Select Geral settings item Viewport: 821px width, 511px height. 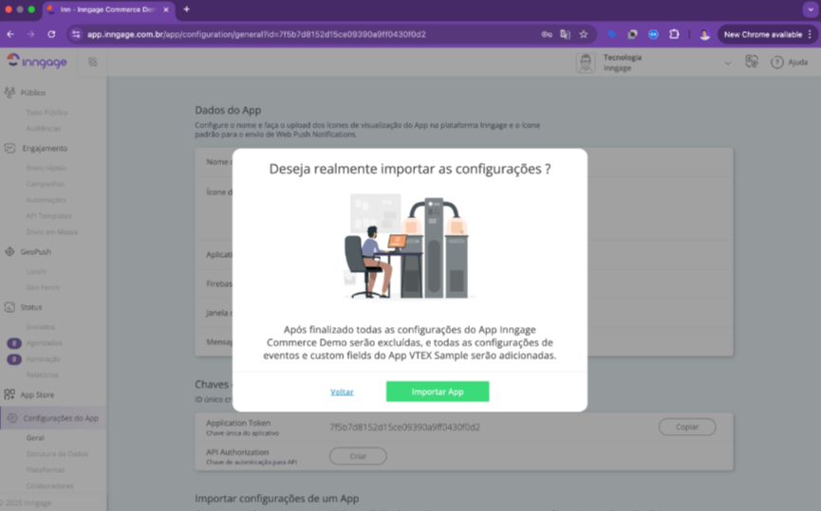click(x=35, y=438)
